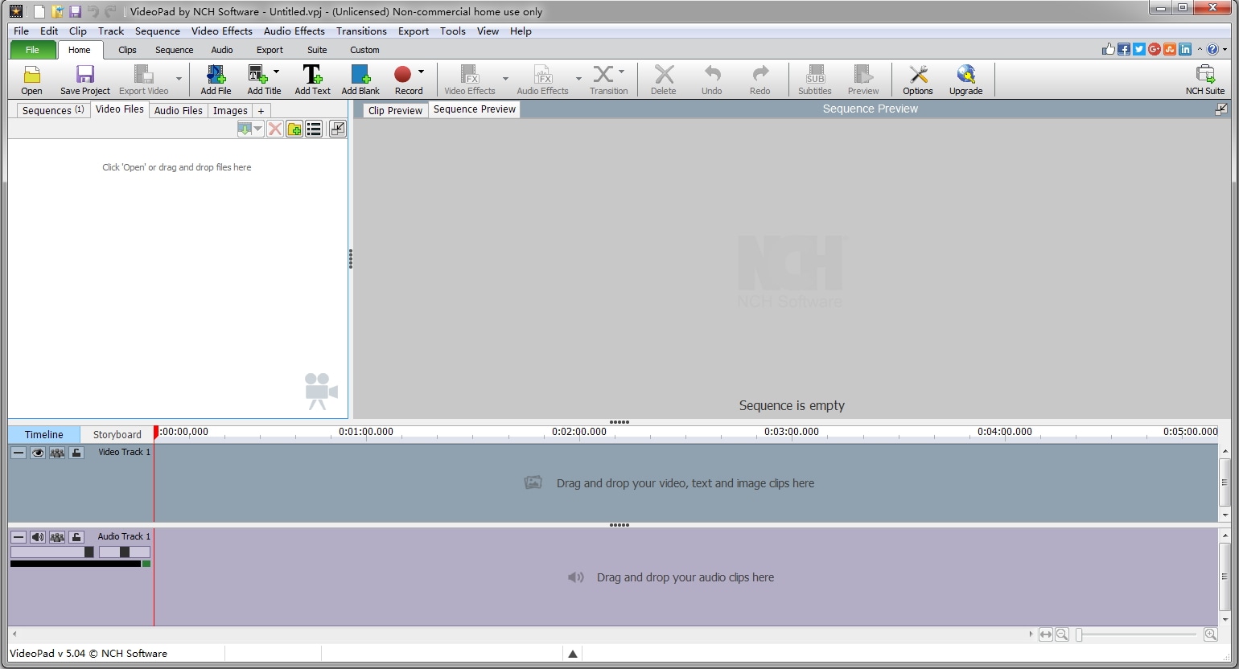This screenshot has width=1239, height=669.
Task: Expand the Export Video dropdown arrow
Action: point(179,79)
